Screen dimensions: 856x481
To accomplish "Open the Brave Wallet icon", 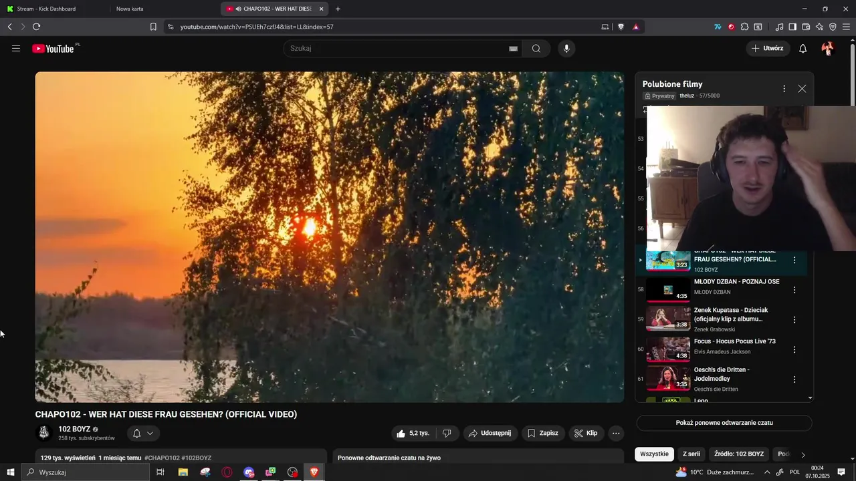I will coord(806,27).
